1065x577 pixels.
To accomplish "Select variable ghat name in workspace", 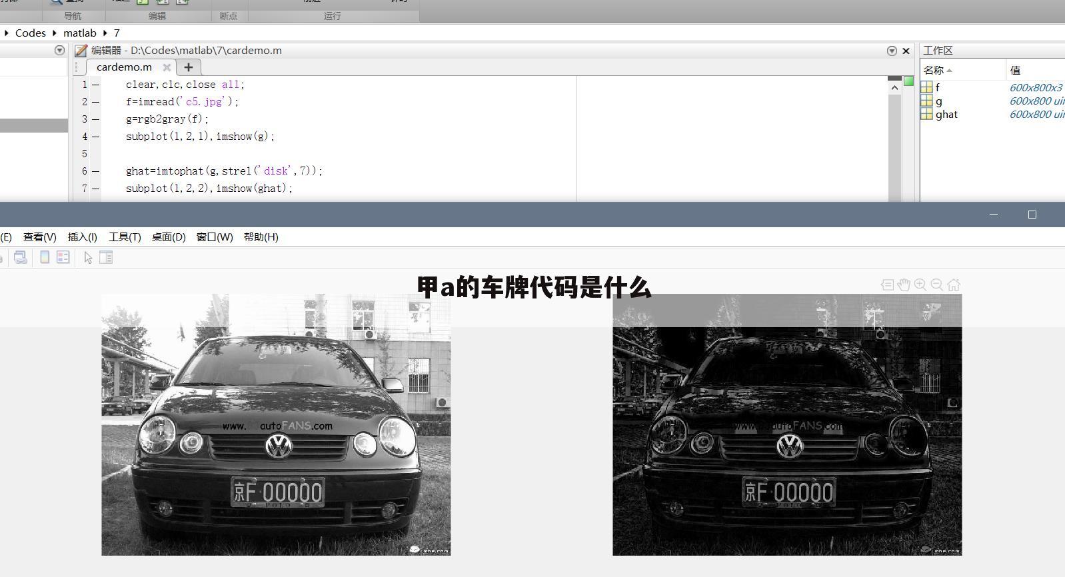I will tap(946, 114).
